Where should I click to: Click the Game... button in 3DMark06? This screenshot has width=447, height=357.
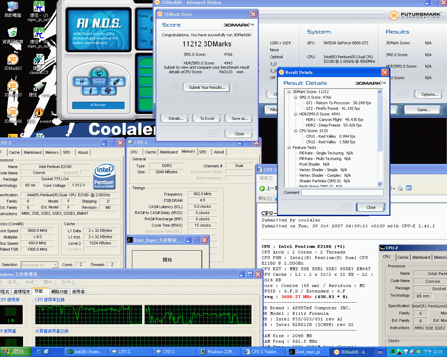click(x=424, y=110)
